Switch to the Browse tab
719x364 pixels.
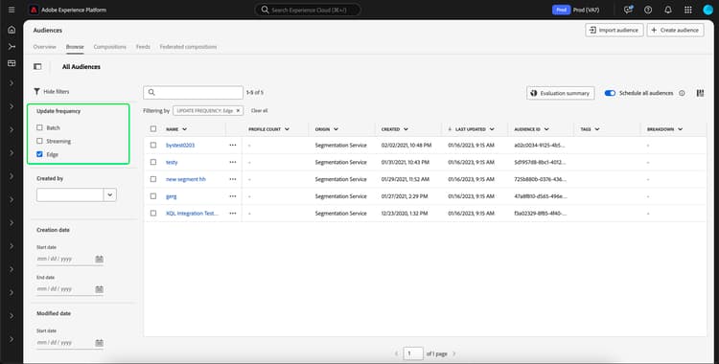click(75, 47)
